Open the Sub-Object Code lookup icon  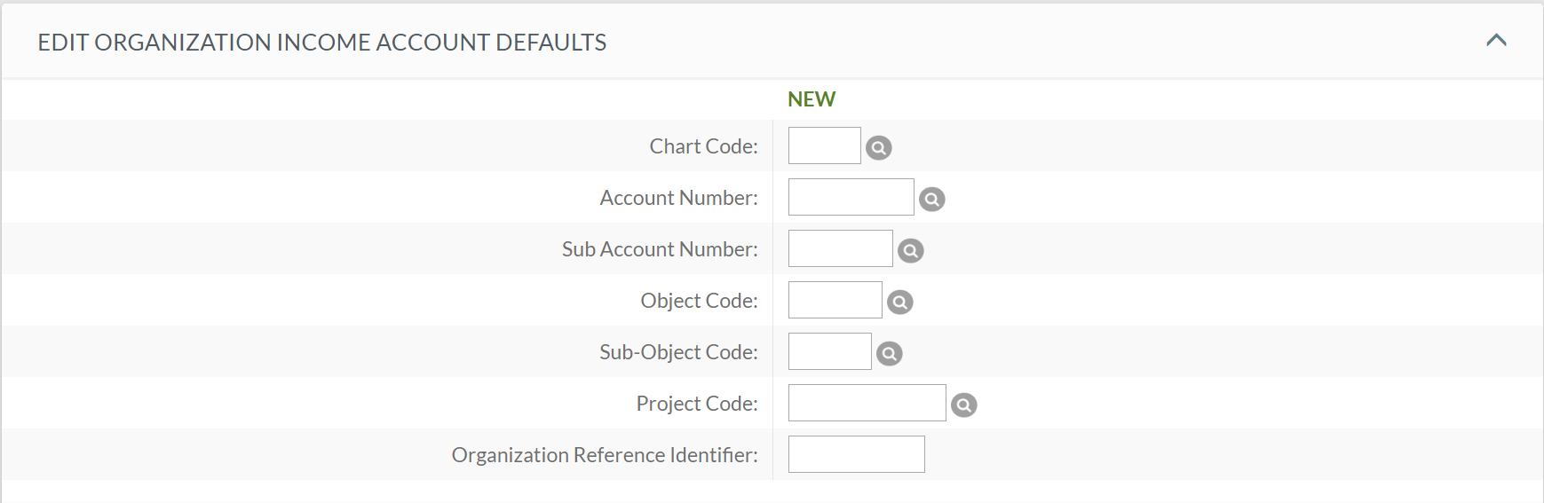890,354
